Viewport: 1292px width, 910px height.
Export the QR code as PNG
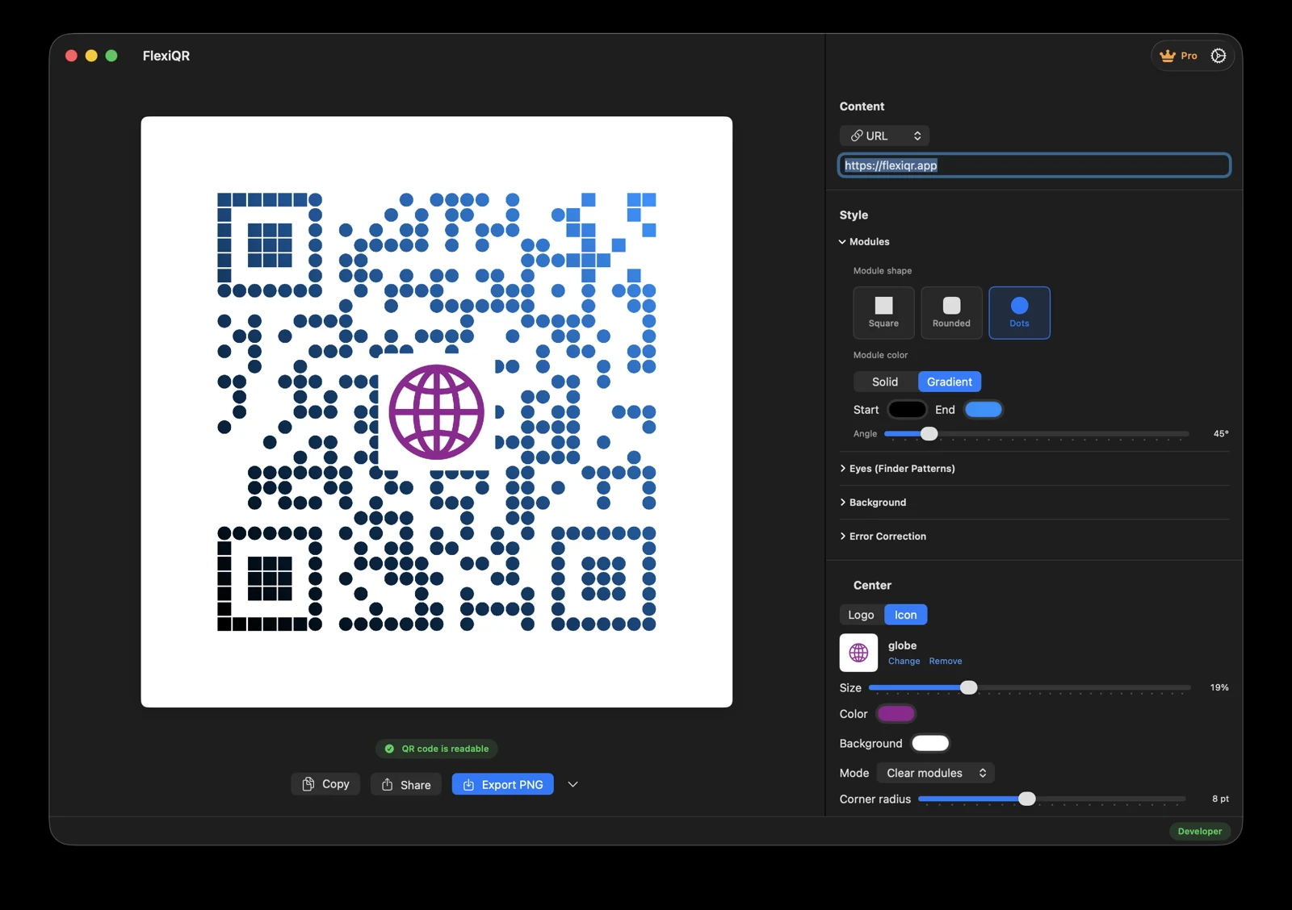pos(502,784)
